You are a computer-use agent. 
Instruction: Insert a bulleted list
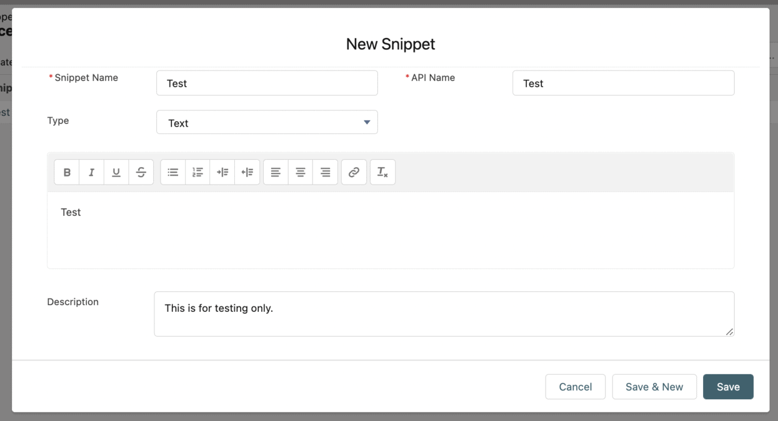coord(173,172)
